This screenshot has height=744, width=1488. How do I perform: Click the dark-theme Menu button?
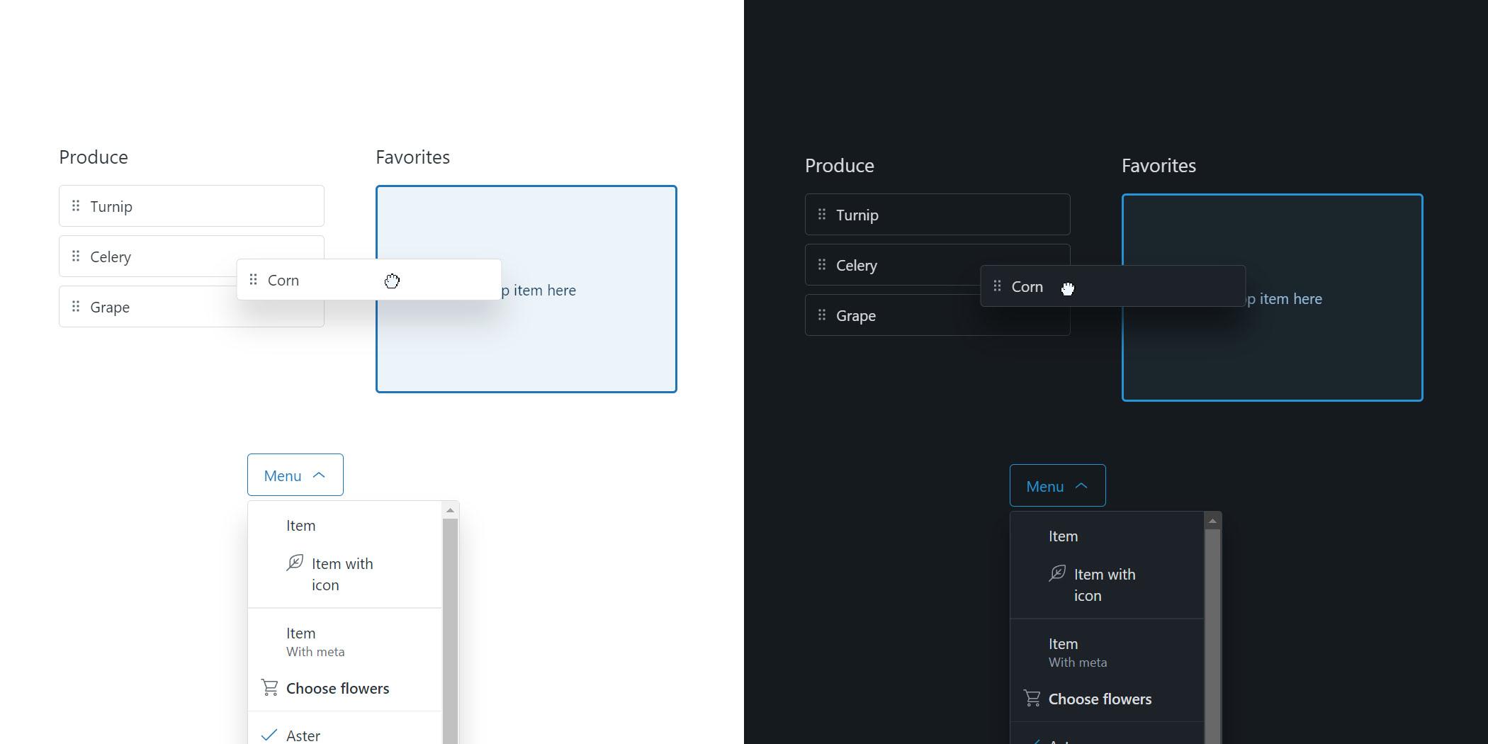tap(1057, 485)
